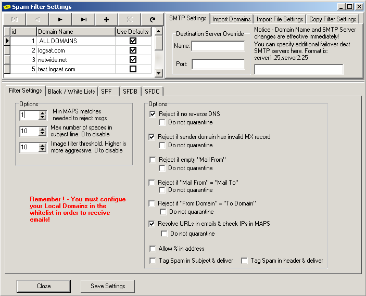The image size is (366, 296).
Task: Add a new domain record with plus icon
Action: pyautogui.click(x=106, y=19)
